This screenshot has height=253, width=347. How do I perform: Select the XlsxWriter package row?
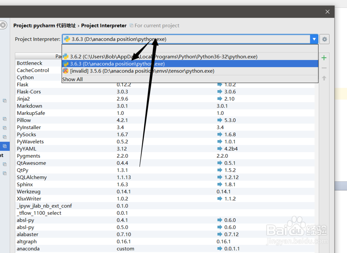pyautogui.click(x=165, y=199)
